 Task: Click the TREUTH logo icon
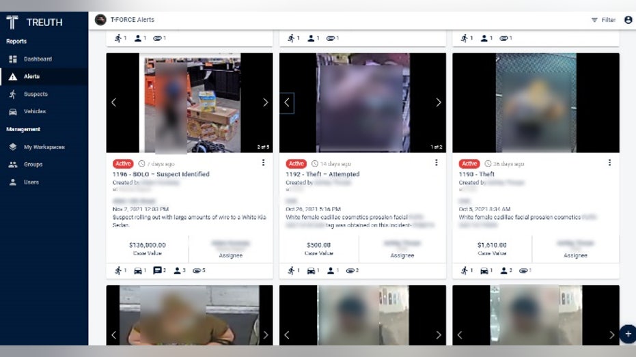pos(12,23)
